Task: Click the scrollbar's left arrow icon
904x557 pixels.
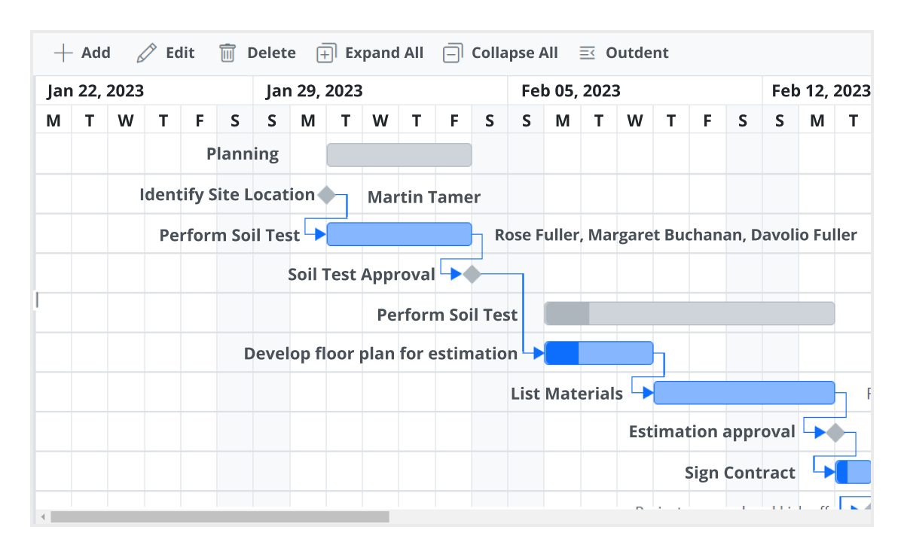Action: coord(43,517)
